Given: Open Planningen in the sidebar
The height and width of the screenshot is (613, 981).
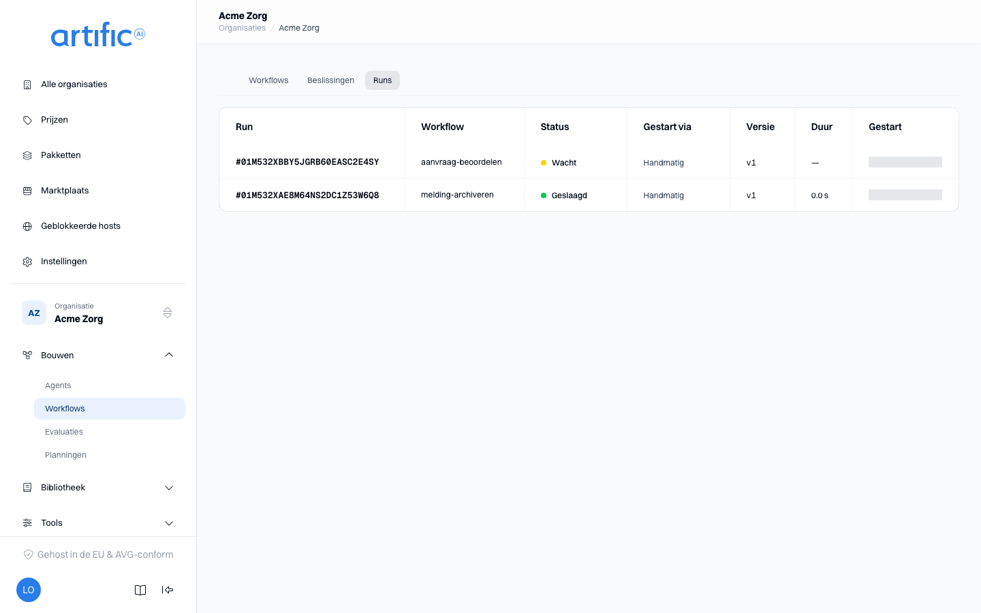Looking at the screenshot, I should pos(110,455).
